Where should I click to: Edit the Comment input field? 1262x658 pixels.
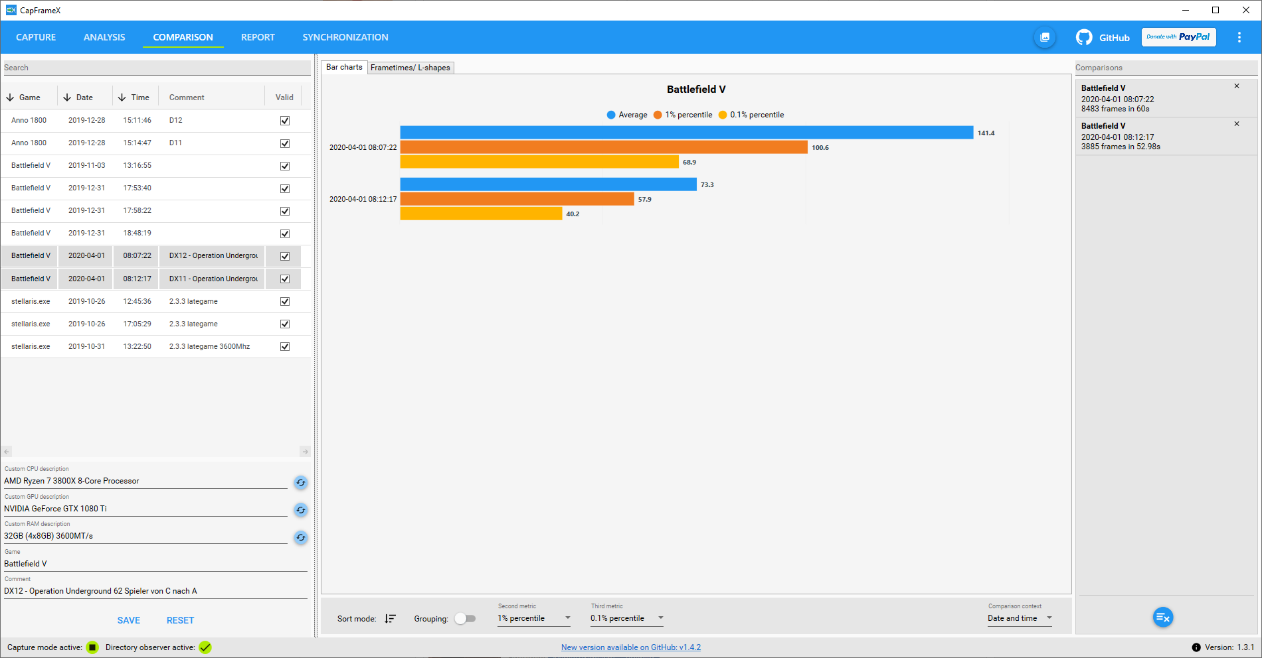[155, 591]
